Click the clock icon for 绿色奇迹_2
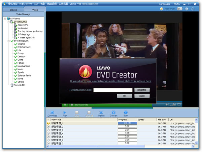This screenshot has height=152, width=202. click(48, 127)
